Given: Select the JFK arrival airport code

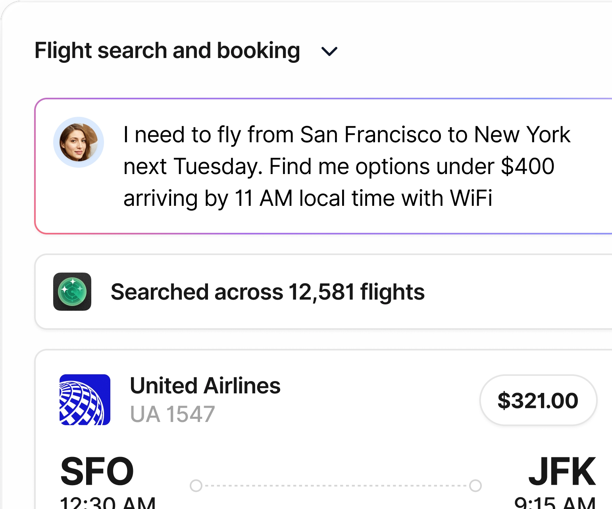Looking at the screenshot, I should [562, 472].
